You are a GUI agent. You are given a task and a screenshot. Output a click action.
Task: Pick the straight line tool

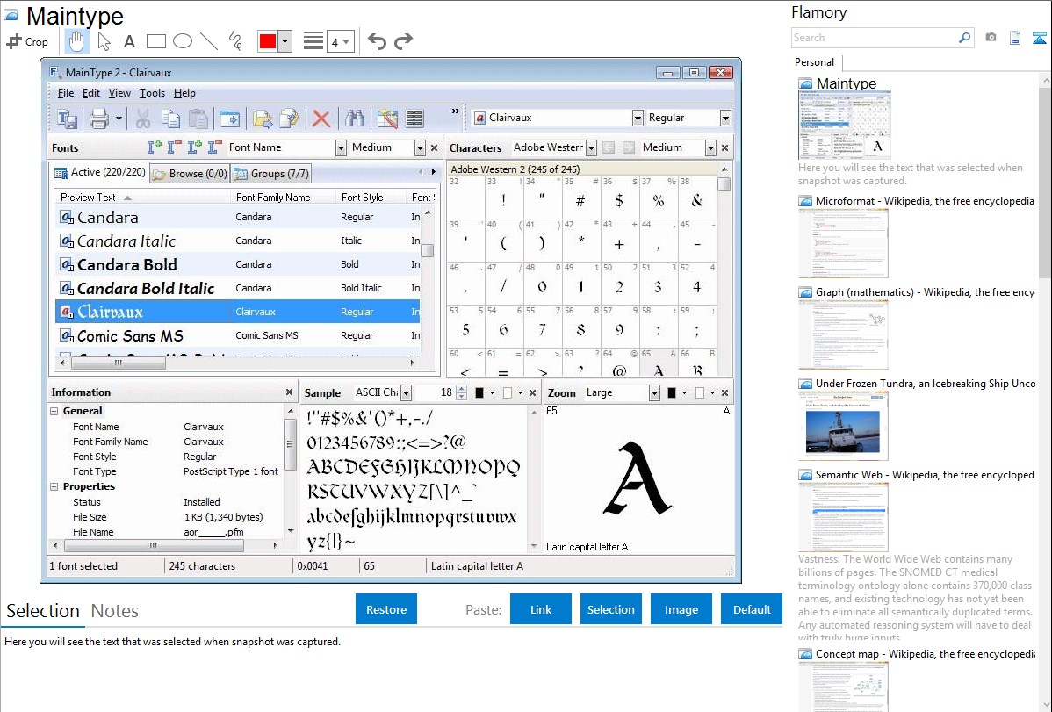(209, 41)
